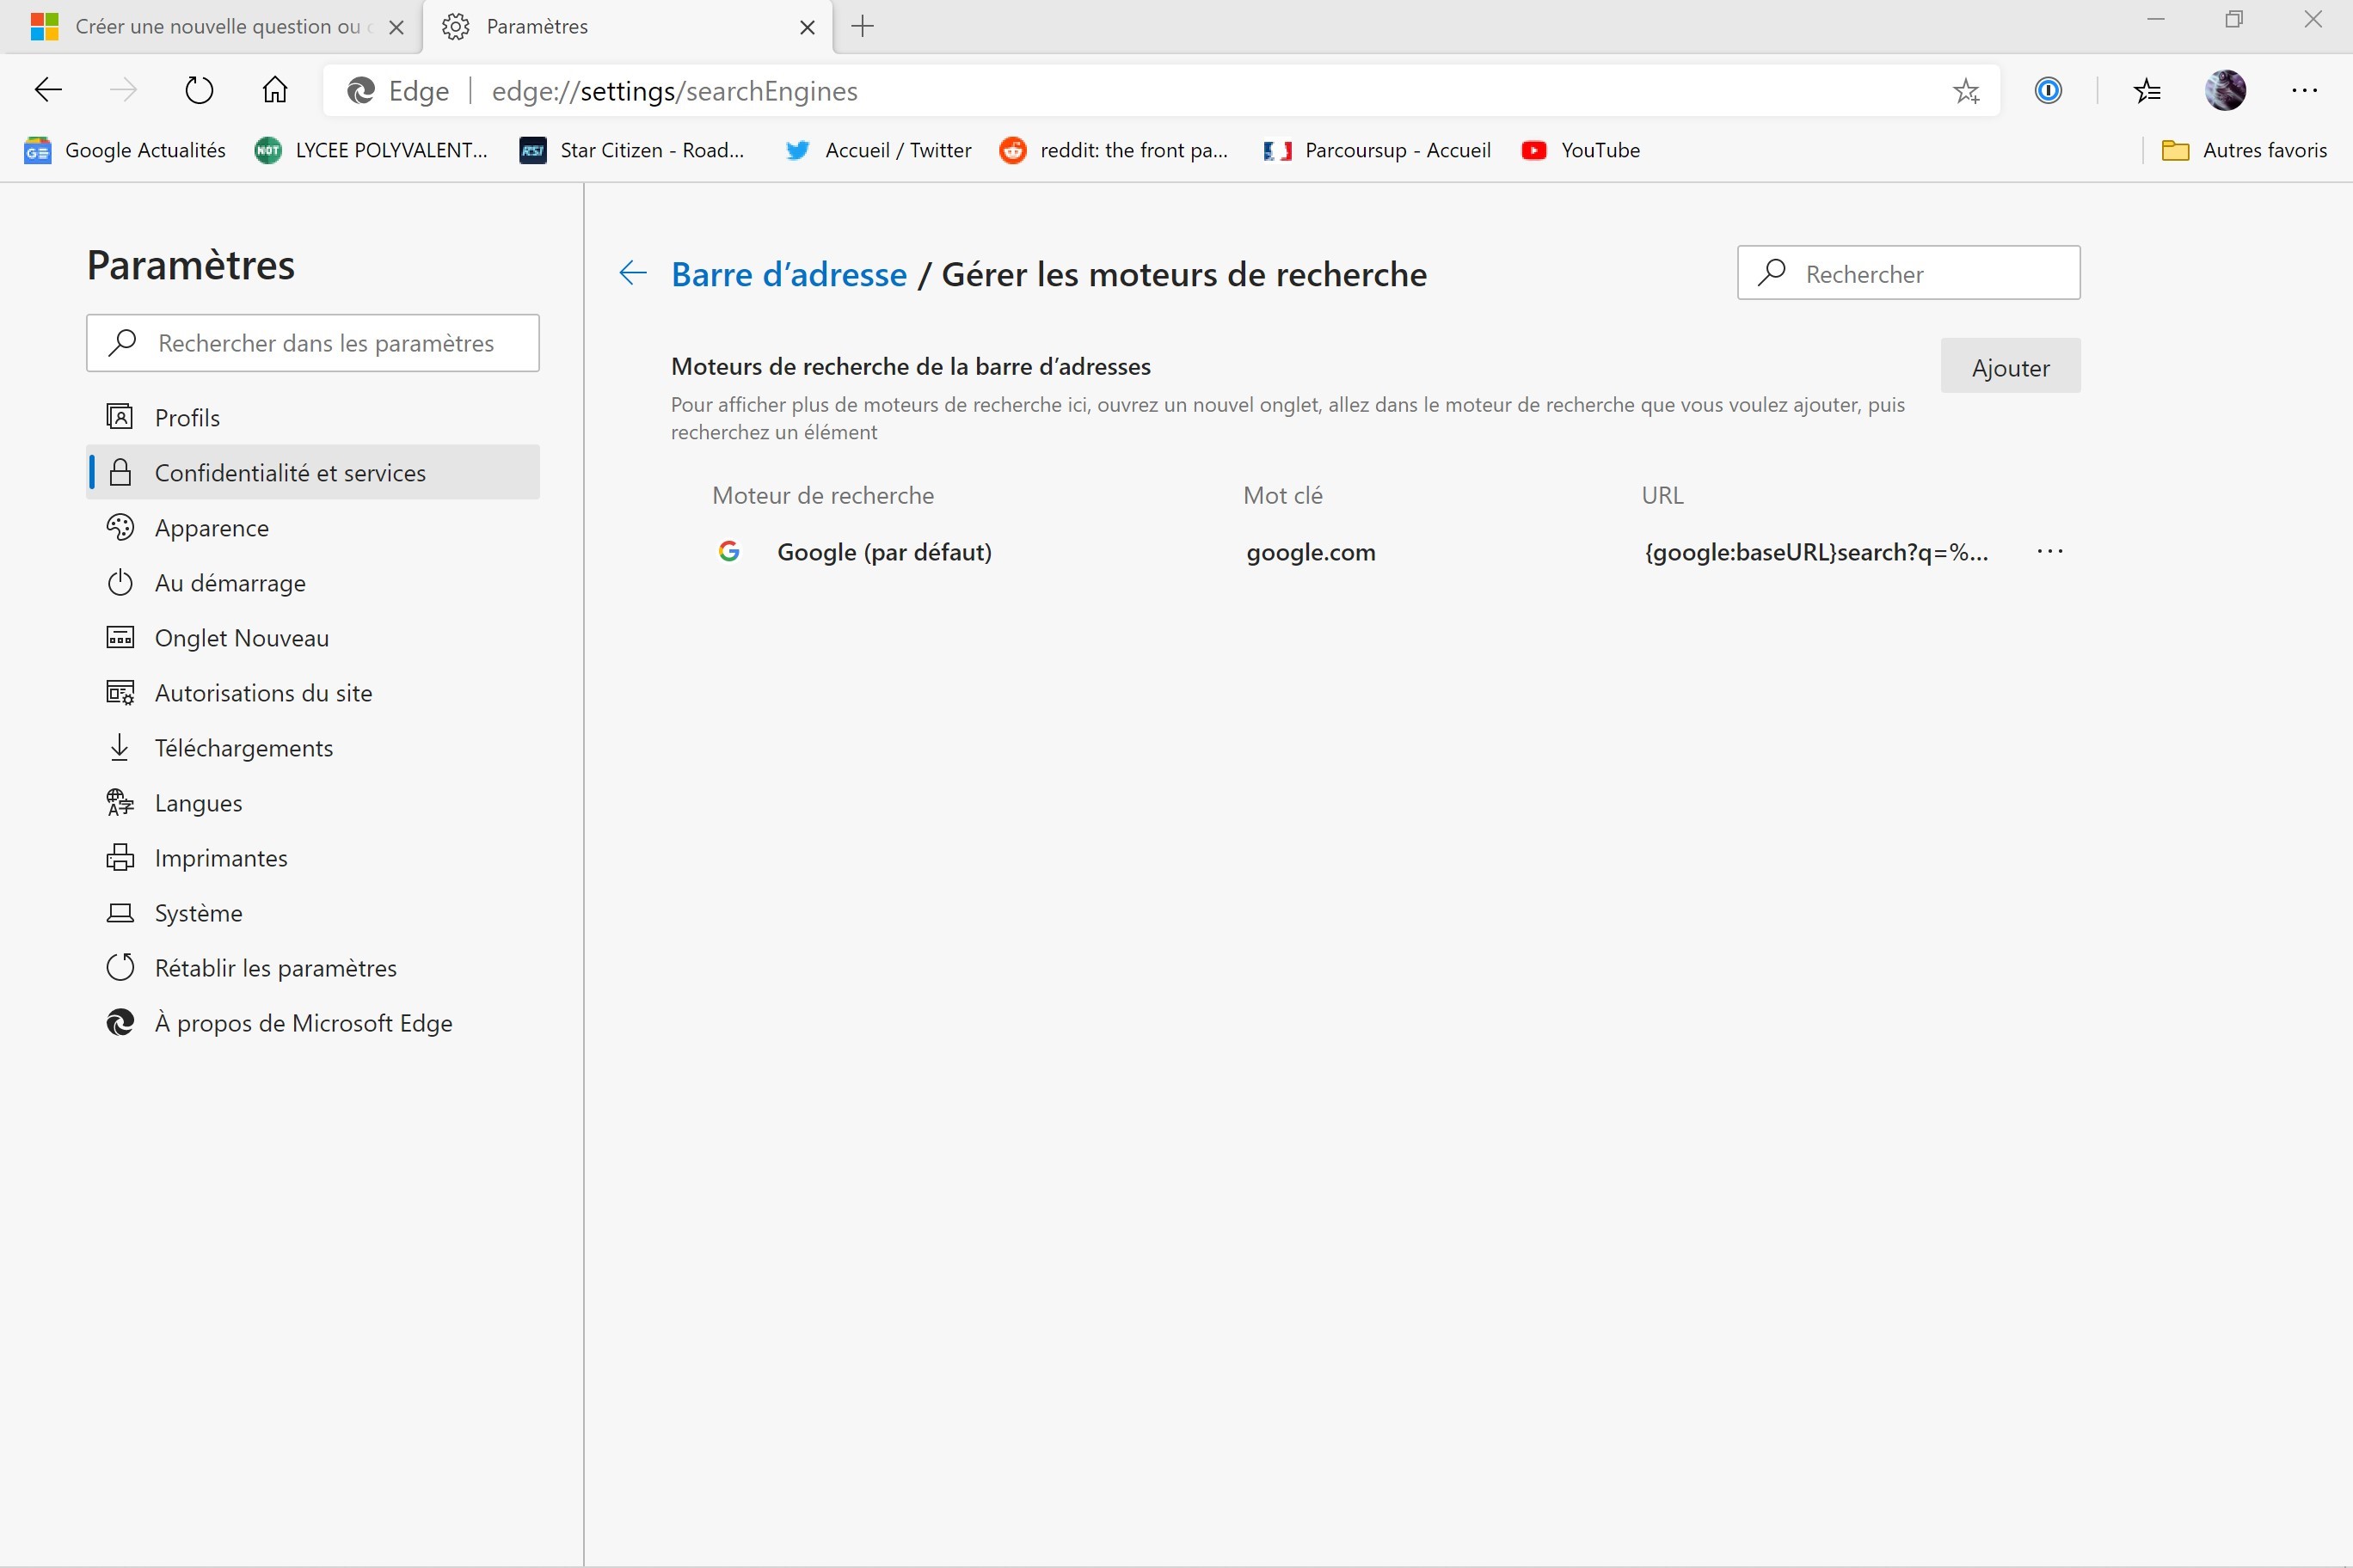This screenshot has height=1568, width=2353.
Task: Open Rétablir les paramètres section
Action: pyautogui.click(x=313, y=967)
